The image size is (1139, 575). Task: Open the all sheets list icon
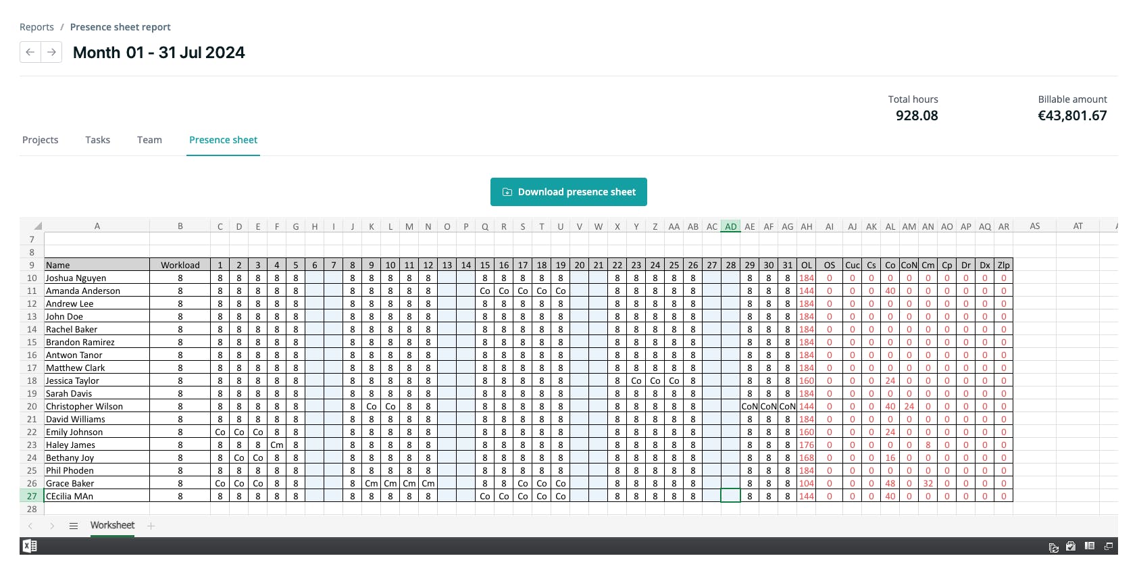(x=74, y=526)
